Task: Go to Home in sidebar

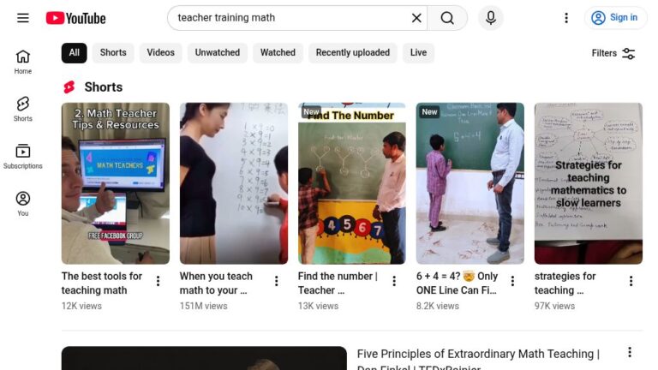Action: 23,62
